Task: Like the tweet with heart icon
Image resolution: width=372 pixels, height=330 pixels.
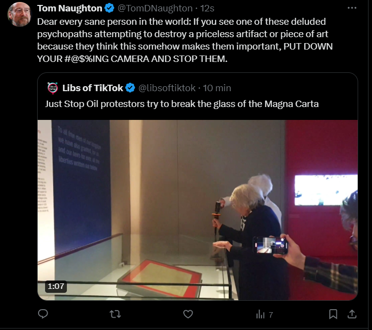Action: 188,314
